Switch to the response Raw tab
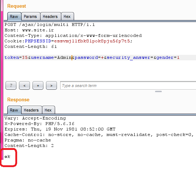The height and width of the screenshot is (181, 196). 14,110
